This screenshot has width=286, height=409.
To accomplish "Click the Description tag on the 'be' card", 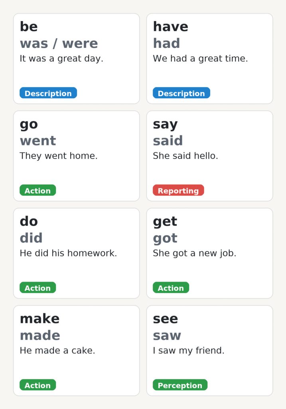I will [48, 93].
